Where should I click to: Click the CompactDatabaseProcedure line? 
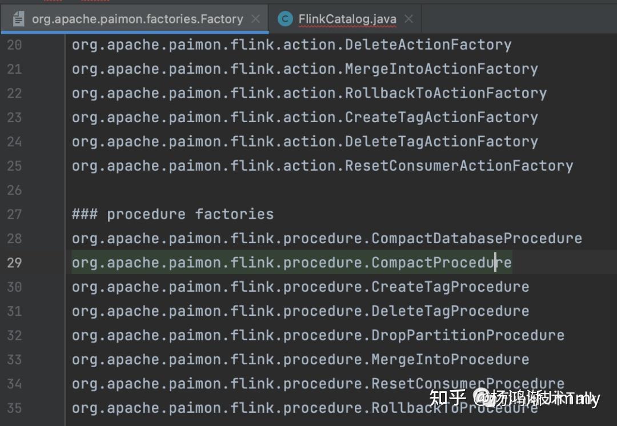pos(327,238)
